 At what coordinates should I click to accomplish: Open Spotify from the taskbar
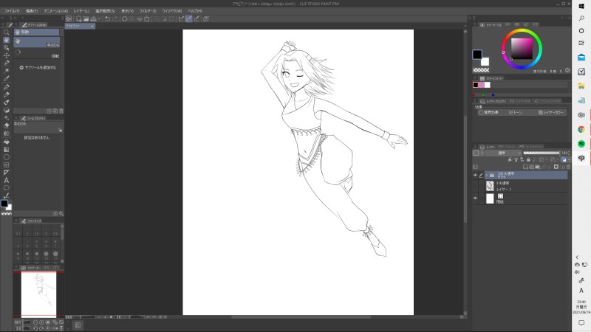pos(581,144)
